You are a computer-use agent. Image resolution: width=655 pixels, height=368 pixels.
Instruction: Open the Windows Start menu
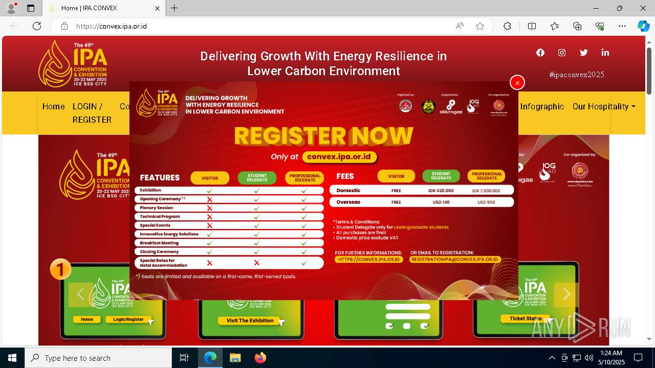(x=12, y=358)
